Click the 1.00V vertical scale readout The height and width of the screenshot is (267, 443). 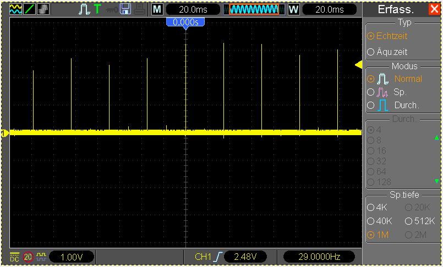coord(72,257)
